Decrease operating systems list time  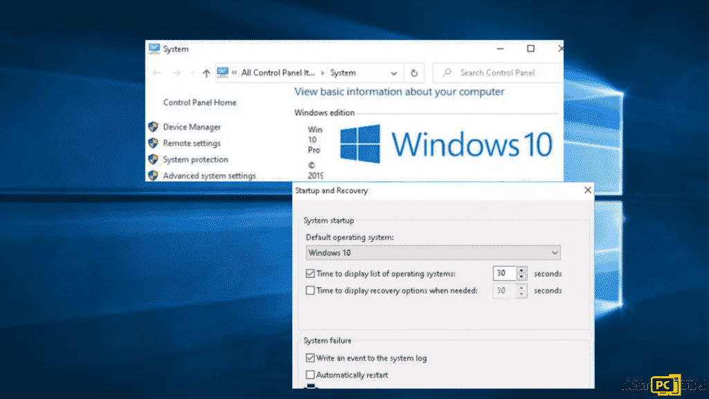[x=521, y=277]
